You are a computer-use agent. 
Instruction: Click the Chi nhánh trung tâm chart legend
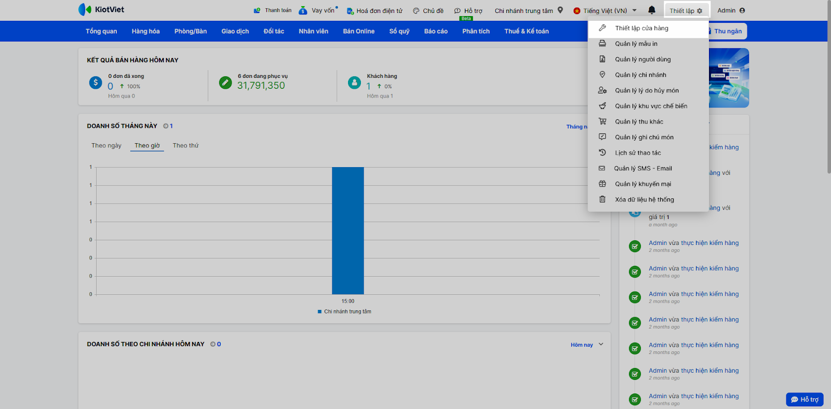[x=344, y=311]
